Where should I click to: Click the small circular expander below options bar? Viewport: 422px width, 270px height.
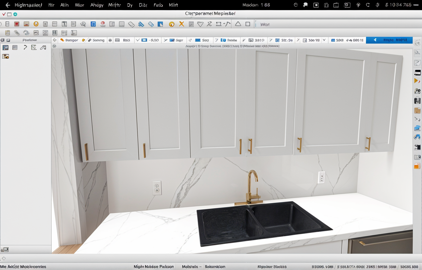(54, 46)
